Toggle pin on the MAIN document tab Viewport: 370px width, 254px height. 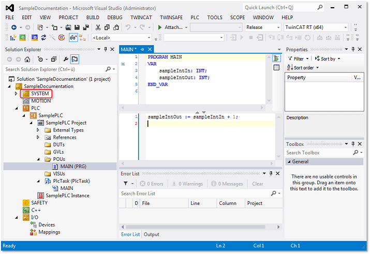[142, 49]
